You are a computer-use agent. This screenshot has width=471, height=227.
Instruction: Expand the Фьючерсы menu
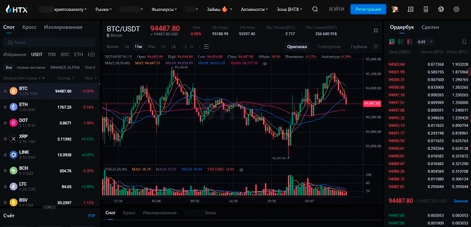coord(164,9)
